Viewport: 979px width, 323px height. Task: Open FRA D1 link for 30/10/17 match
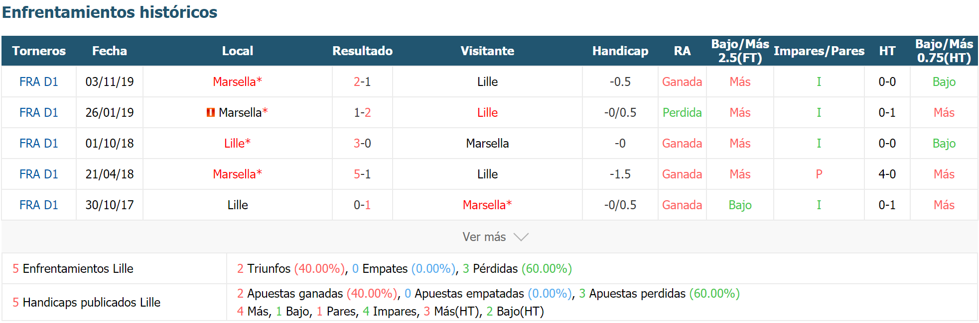39,205
